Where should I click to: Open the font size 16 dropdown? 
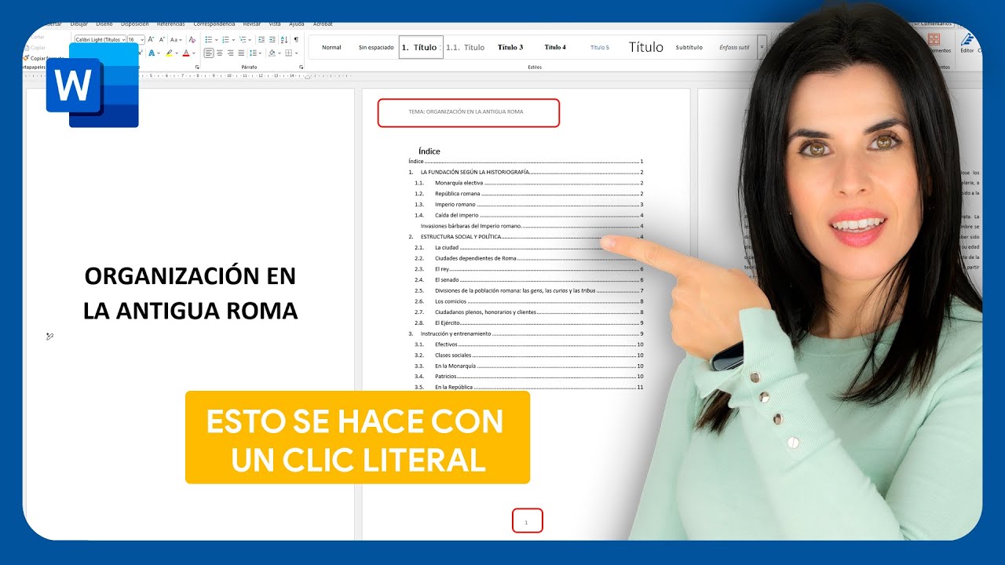[x=142, y=39]
